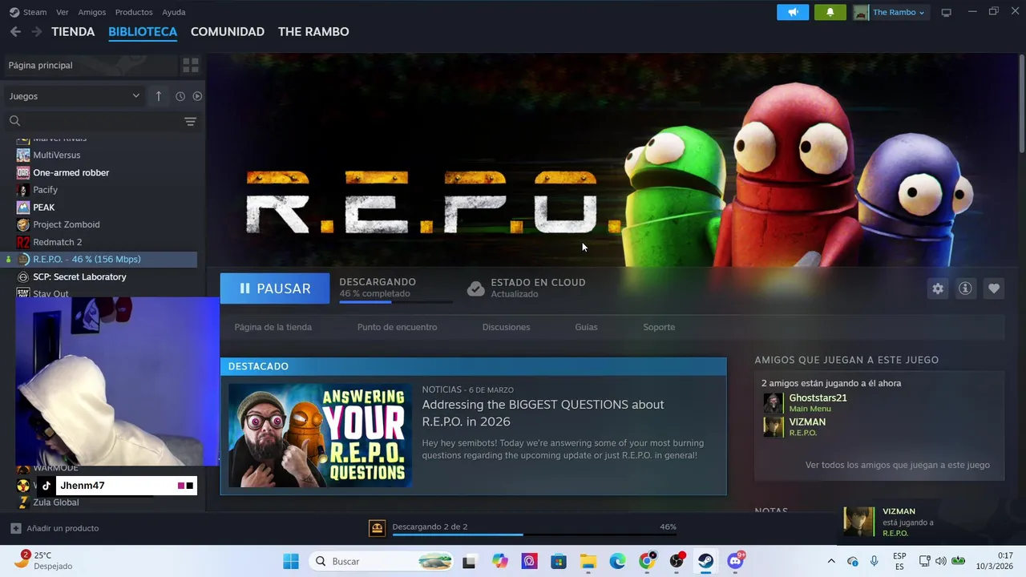Click the library search input field
The width and height of the screenshot is (1026, 577).
click(102, 121)
